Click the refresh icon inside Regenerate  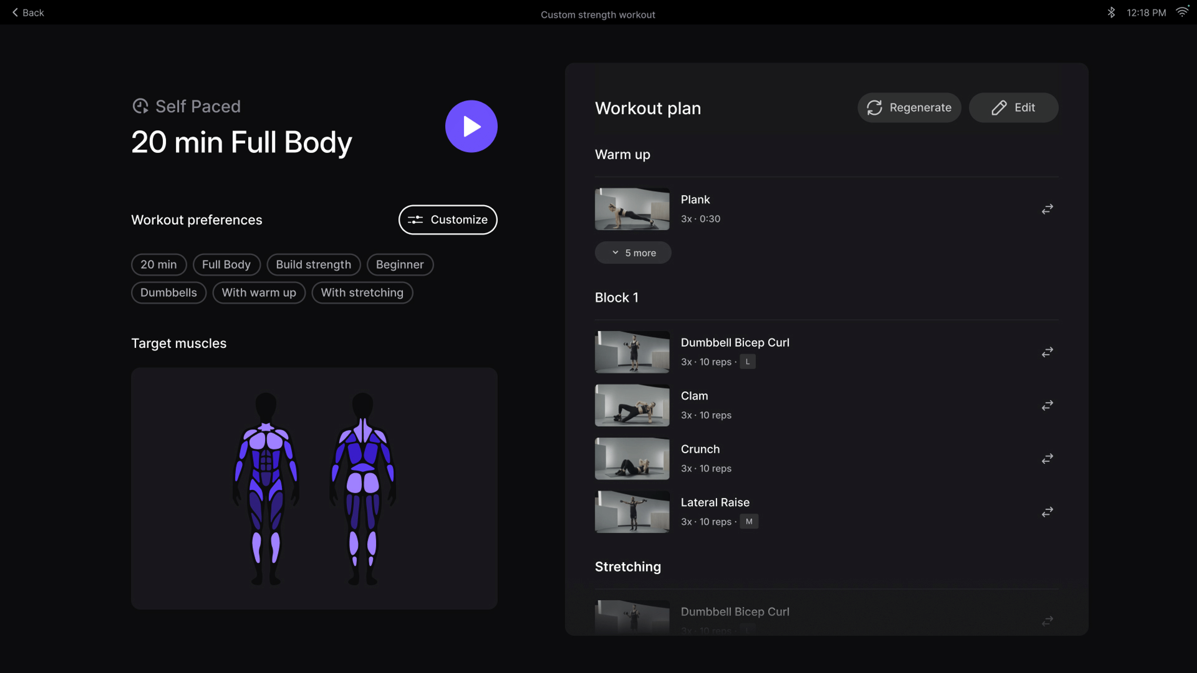click(x=875, y=107)
